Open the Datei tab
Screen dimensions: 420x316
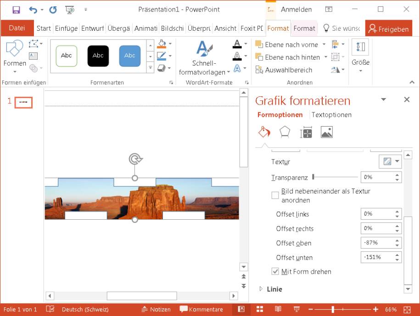pyautogui.click(x=17, y=28)
